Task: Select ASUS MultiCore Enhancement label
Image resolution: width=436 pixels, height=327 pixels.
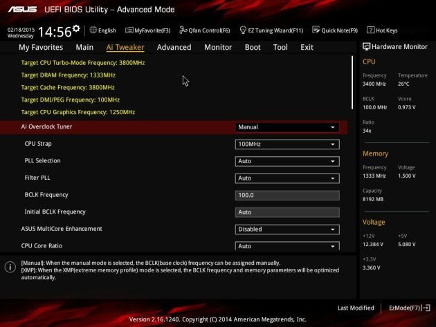Action: tap(62, 229)
